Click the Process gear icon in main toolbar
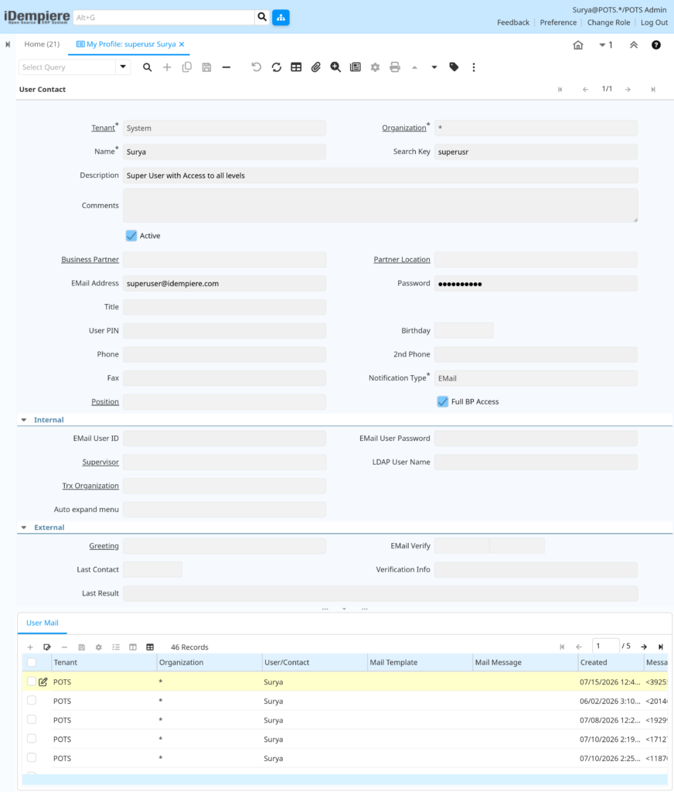 375,67
